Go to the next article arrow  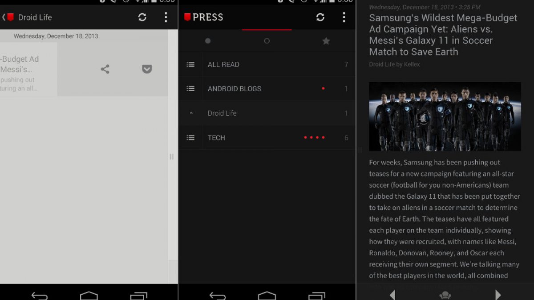click(x=498, y=295)
